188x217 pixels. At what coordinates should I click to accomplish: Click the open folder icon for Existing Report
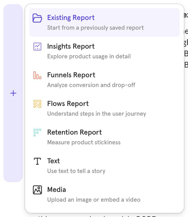point(37,18)
